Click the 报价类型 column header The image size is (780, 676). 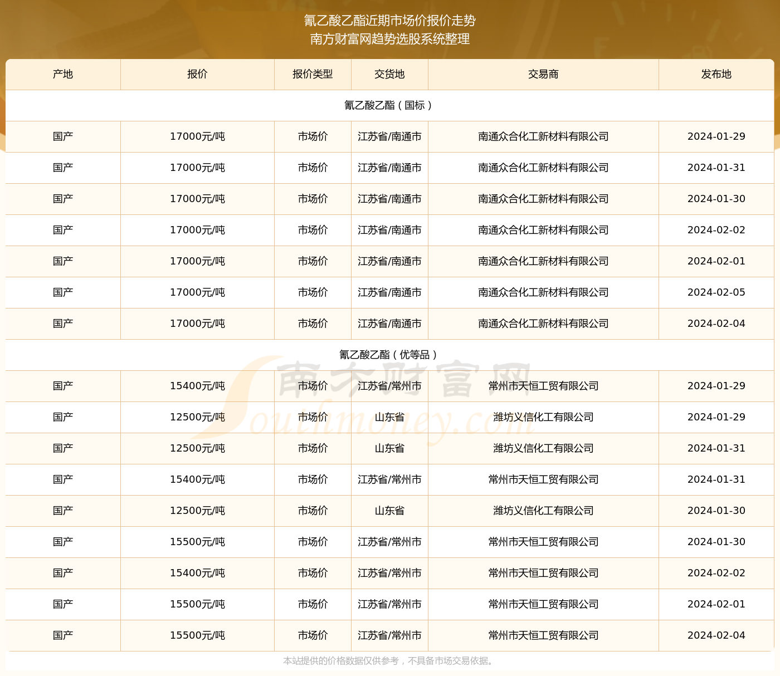click(x=313, y=74)
